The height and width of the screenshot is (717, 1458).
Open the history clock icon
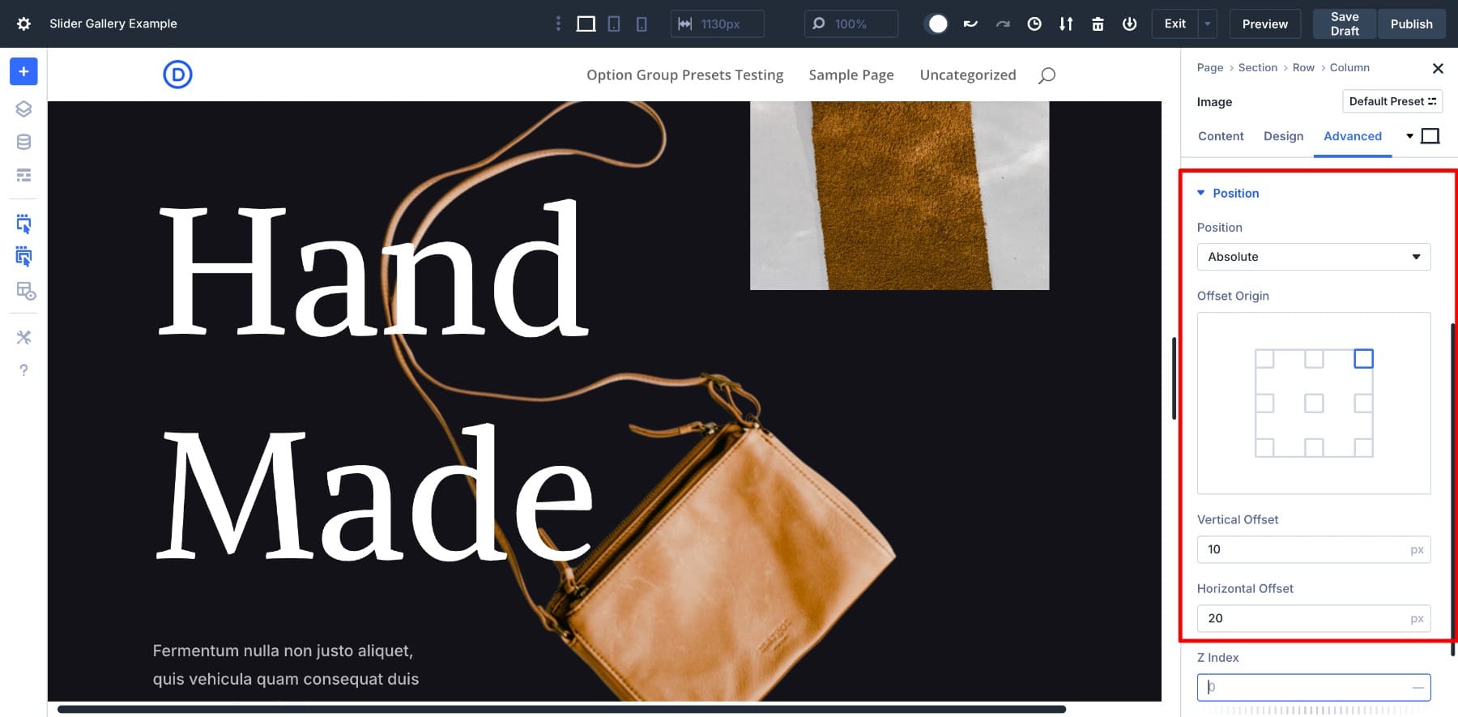tap(1034, 23)
